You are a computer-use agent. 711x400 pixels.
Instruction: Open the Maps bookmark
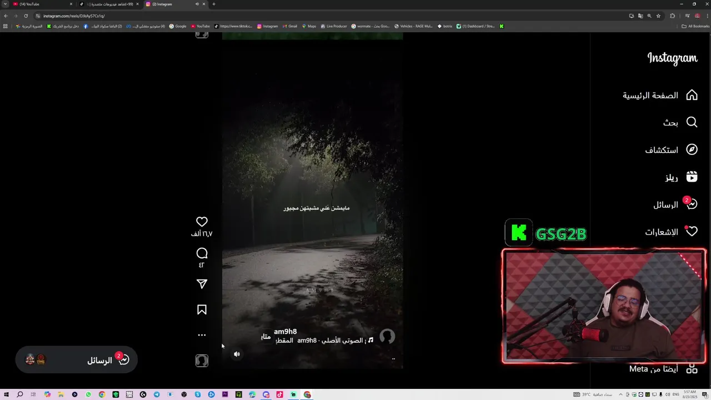coord(308,26)
